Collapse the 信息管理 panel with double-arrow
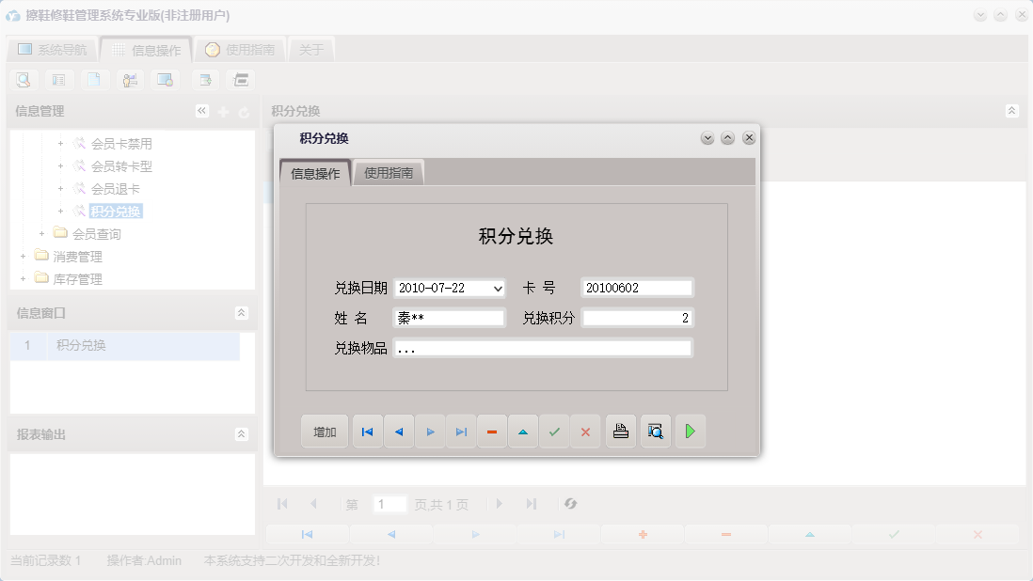Image resolution: width=1033 pixels, height=581 pixels. (x=200, y=110)
